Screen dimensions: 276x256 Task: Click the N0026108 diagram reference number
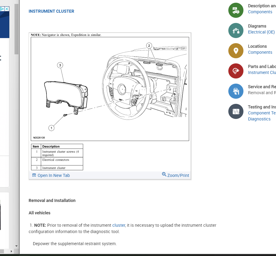tap(39, 138)
